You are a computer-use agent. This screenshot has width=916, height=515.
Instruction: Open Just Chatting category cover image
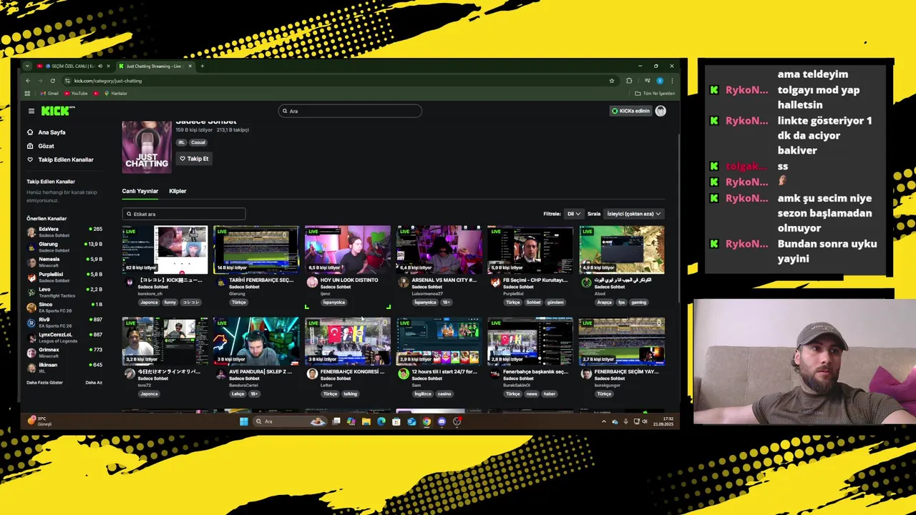point(147,147)
